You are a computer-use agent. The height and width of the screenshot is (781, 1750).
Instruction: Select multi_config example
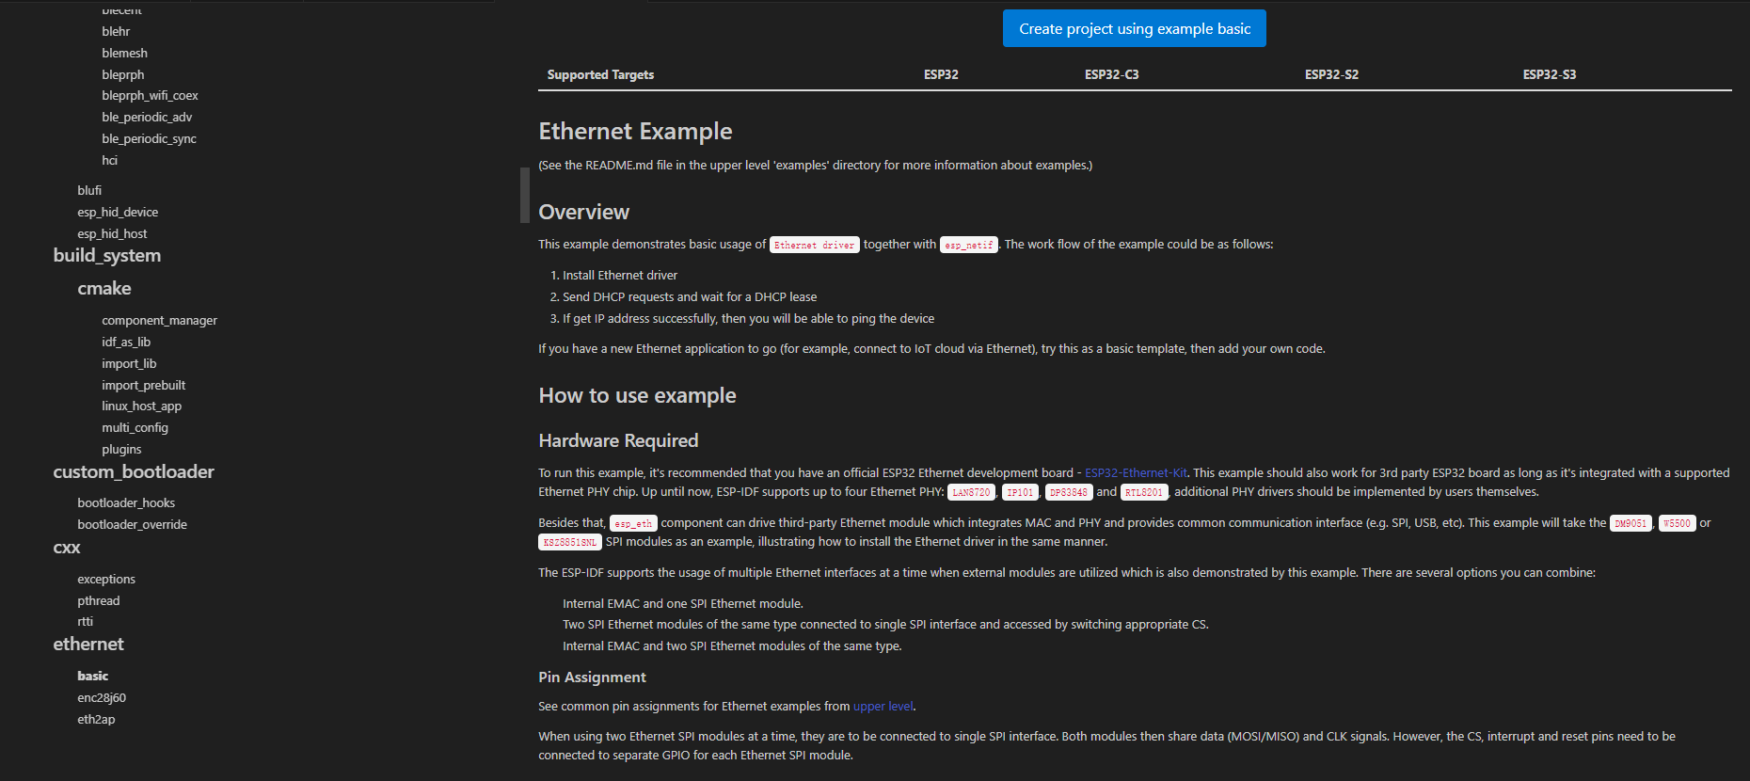(135, 428)
